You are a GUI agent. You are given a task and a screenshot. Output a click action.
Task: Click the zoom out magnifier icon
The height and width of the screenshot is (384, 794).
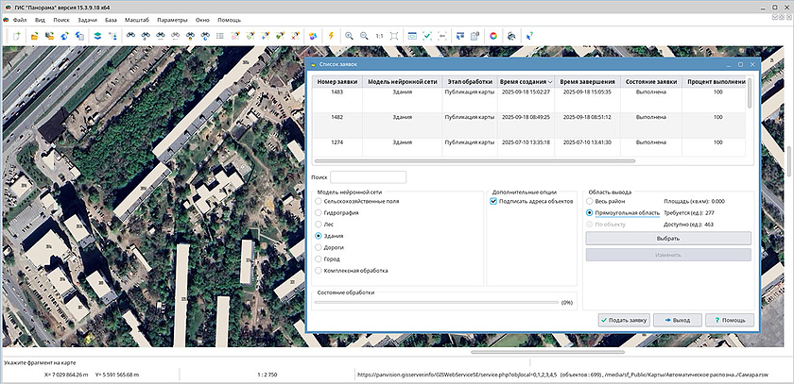point(363,36)
